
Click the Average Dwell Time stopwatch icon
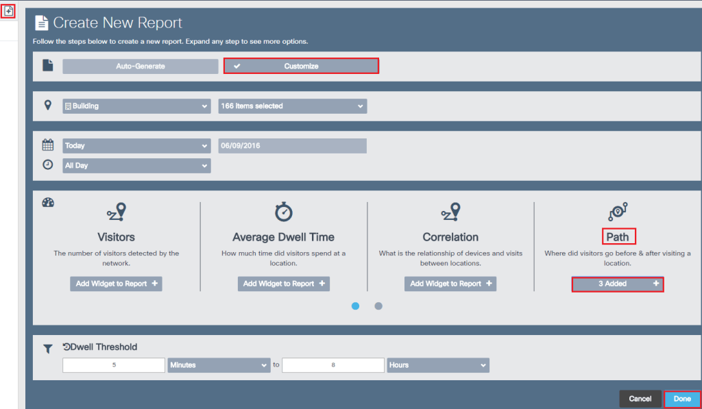coord(283,212)
